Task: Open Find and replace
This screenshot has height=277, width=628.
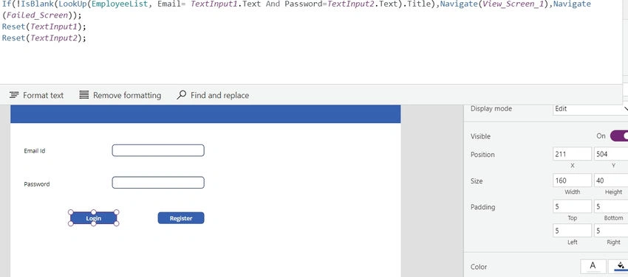Action: [213, 95]
